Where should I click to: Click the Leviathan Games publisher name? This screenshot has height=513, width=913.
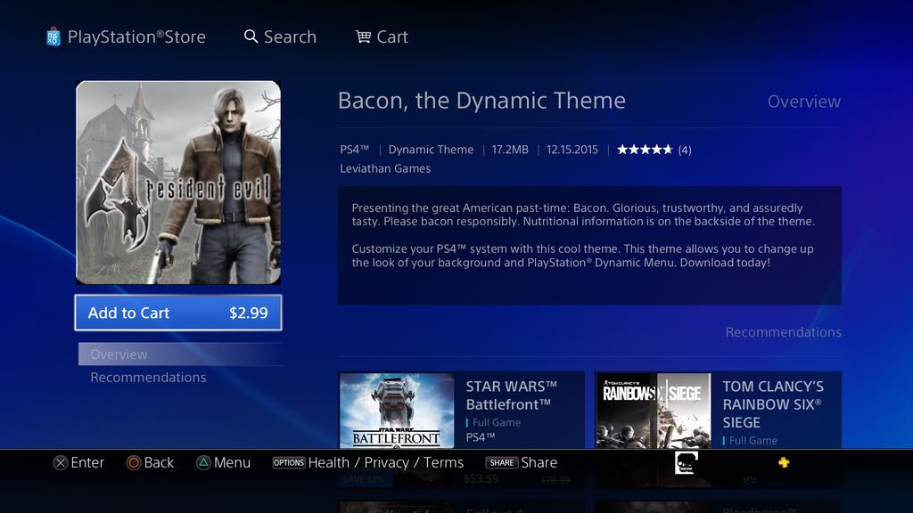pos(385,168)
